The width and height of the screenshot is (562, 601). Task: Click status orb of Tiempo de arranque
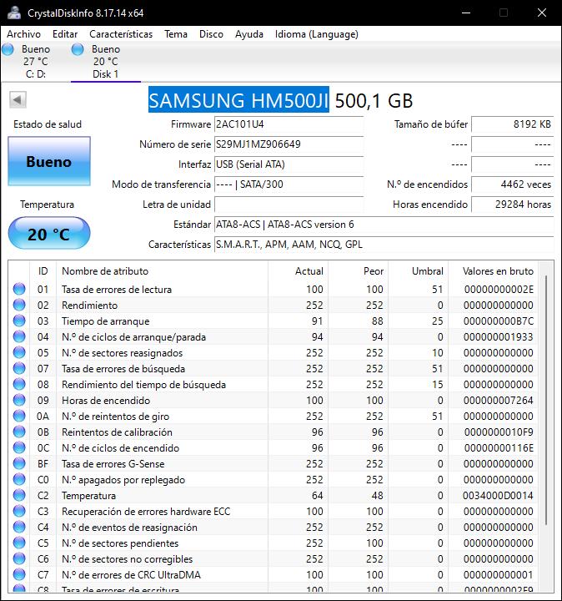[x=19, y=321]
